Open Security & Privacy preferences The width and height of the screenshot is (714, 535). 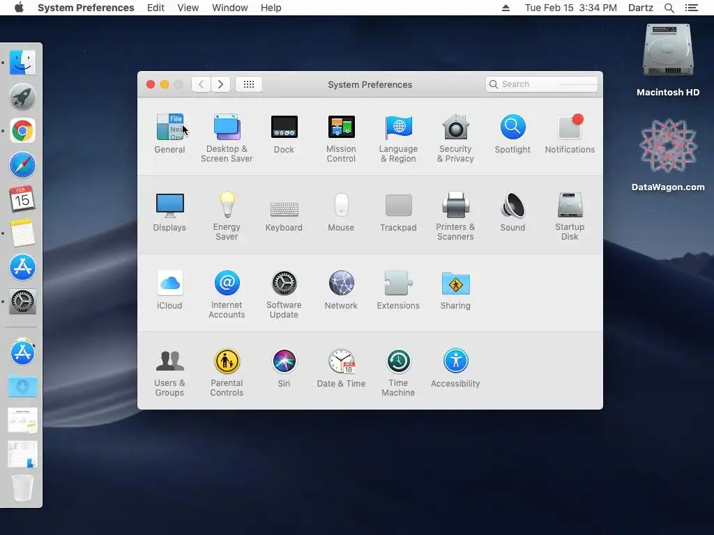(x=455, y=138)
